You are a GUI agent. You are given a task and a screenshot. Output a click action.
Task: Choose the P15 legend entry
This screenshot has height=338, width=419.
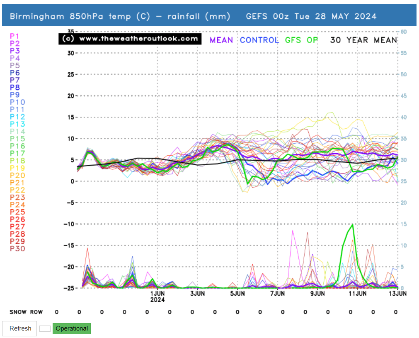pos(17,139)
